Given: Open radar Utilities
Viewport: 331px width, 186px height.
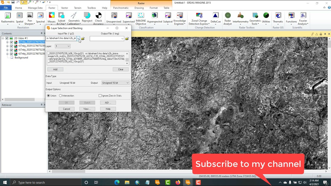Looking at the screenshot, I should (266, 19).
